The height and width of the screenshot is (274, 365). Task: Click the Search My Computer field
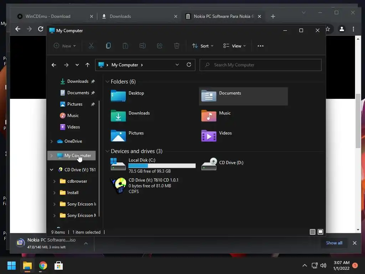coord(261,65)
